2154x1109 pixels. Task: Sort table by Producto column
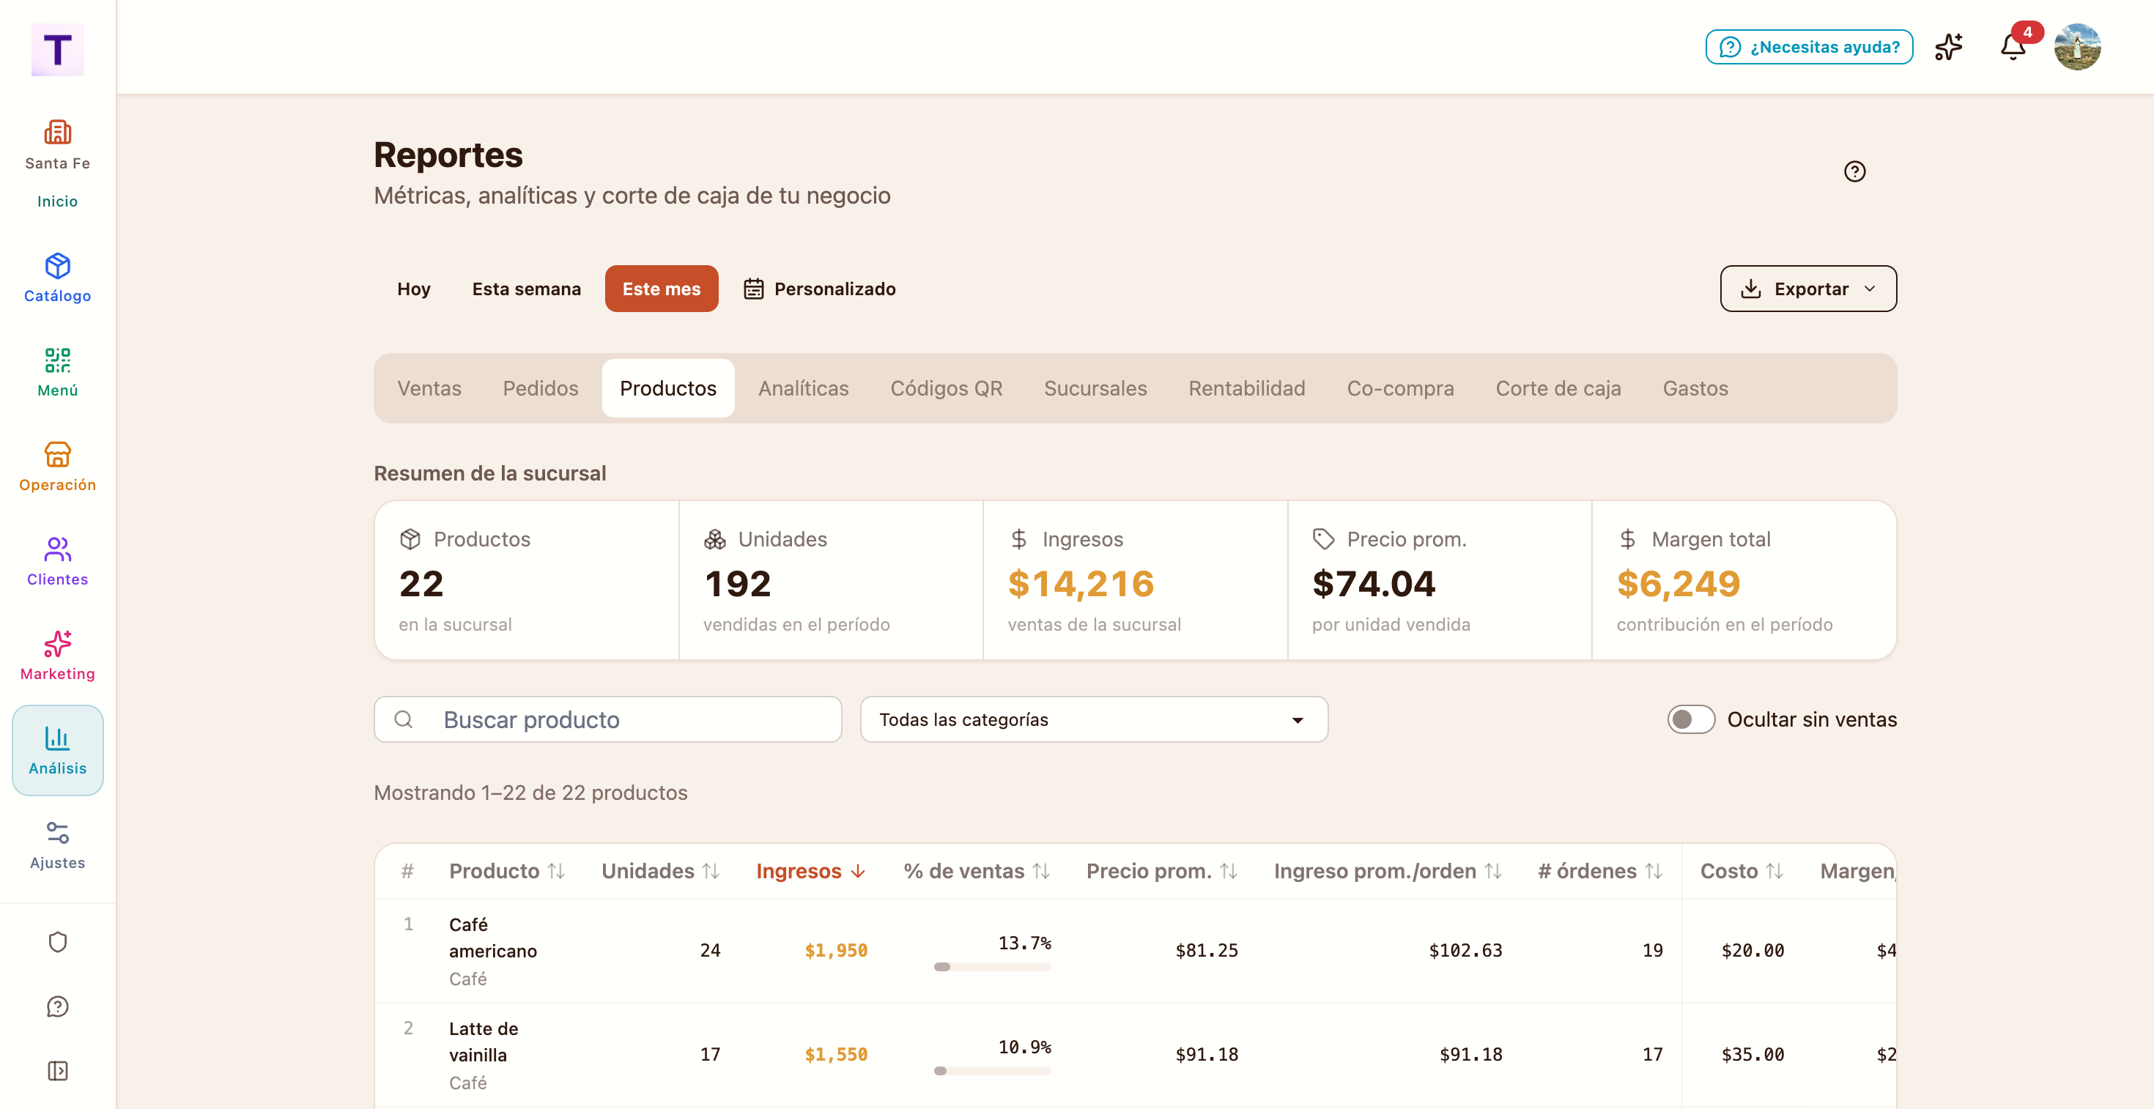(507, 871)
